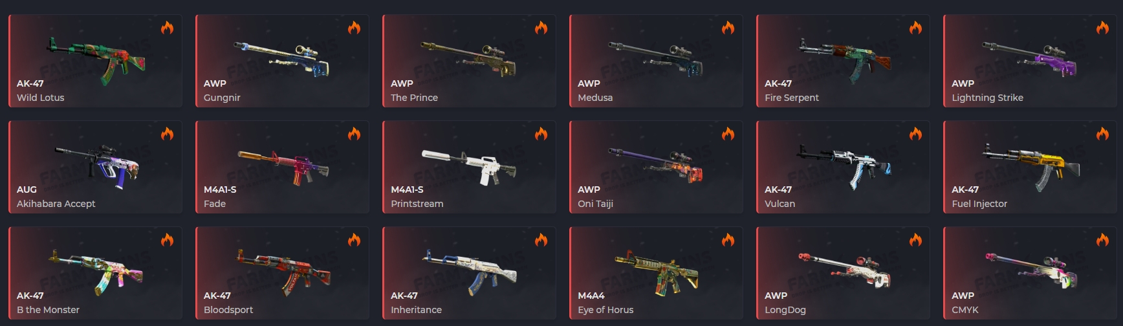The image size is (1123, 326).
Task: Click the flame icon on AWP CMYK card
Action: pos(1102,240)
